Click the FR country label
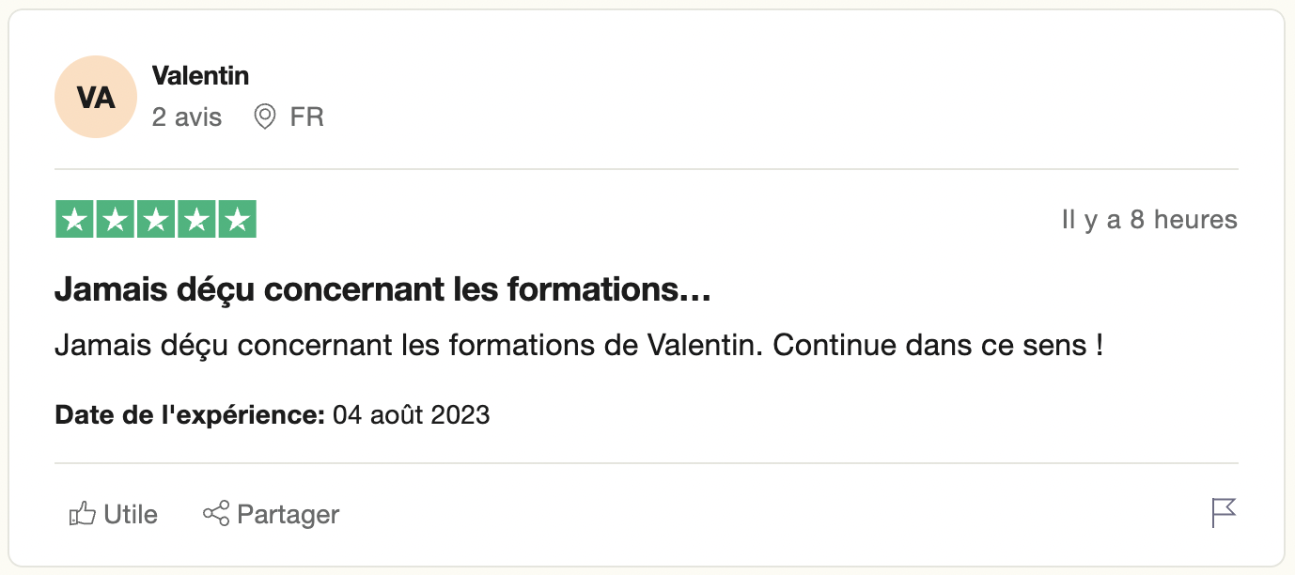The width and height of the screenshot is (1295, 575). [x=307, y=117]
